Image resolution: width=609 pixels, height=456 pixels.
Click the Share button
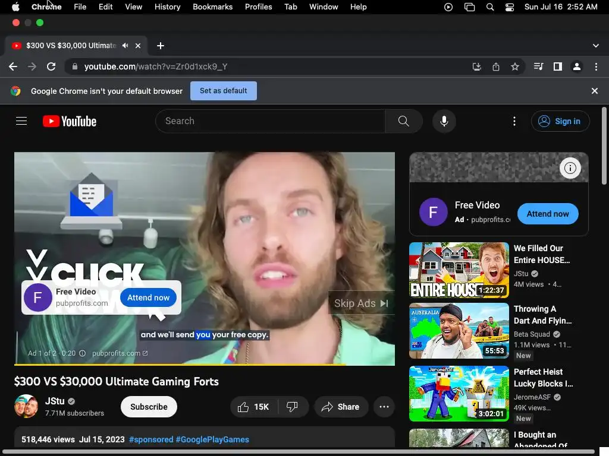[x=341, y=407]
